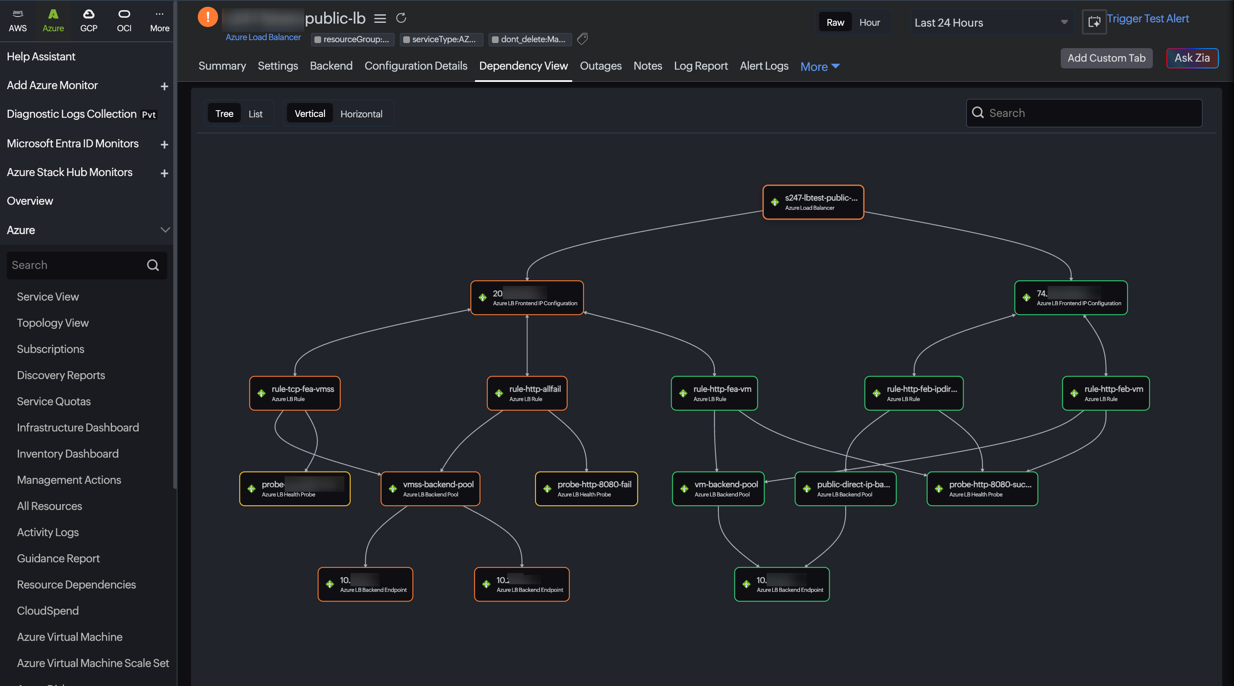Click the rule-http-allfail node icon
The height and width of the screenshot is (686, 1234).
tap(499, 393)
